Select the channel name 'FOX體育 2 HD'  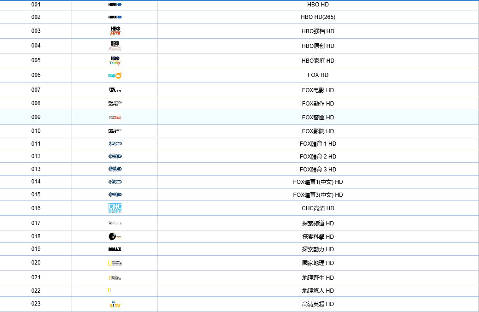(318, 156)
